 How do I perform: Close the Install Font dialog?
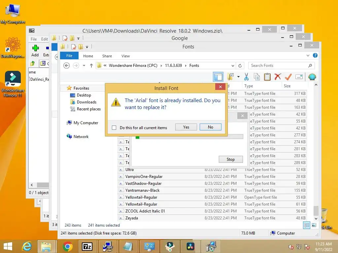(x=220, y=87)
